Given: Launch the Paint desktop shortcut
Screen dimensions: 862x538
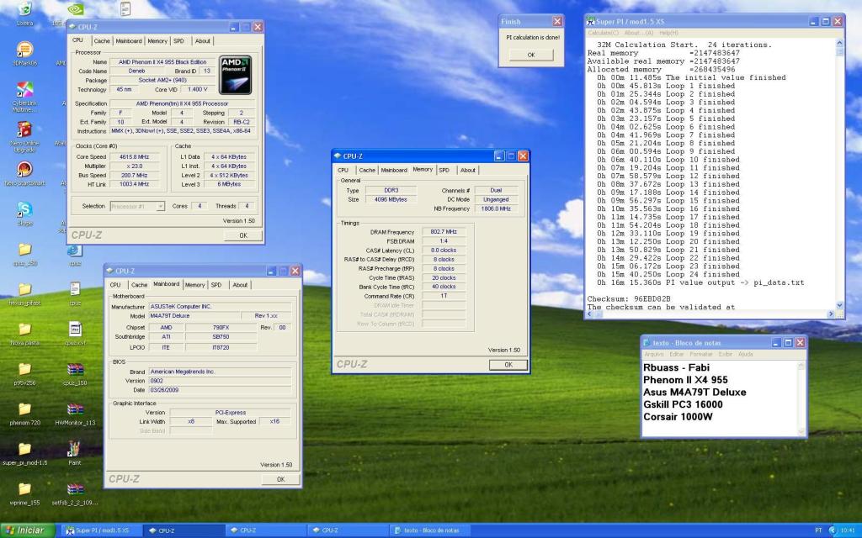Looking at the screenshot, I should 74,449.
